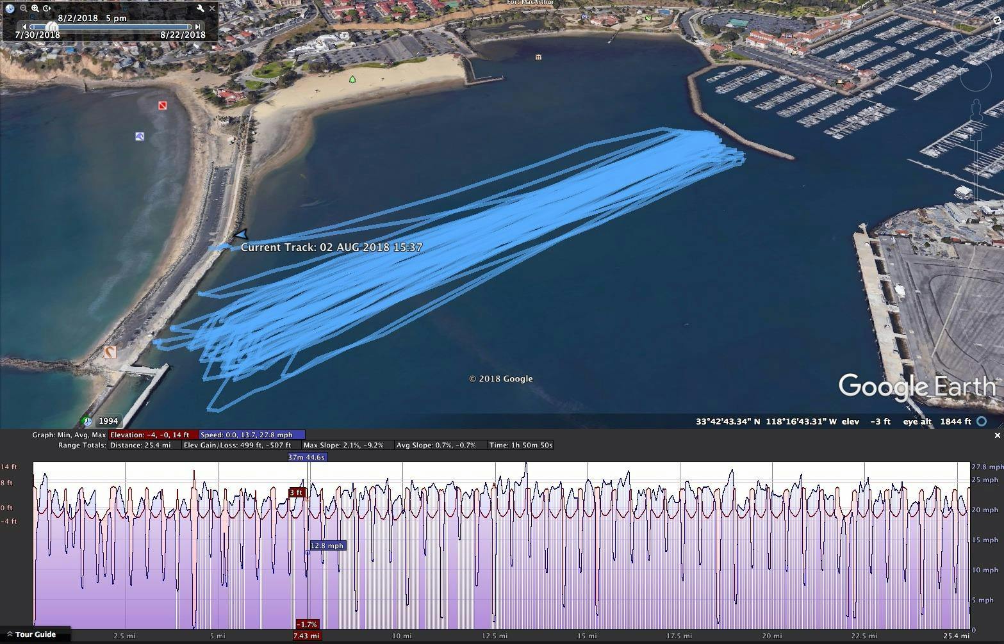Zoom out the time slider range
The image size is (1004, 644).
coord(23,8)
